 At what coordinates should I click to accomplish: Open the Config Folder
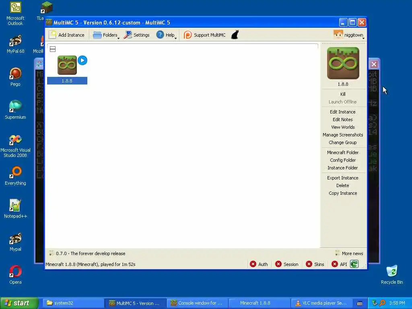(x=343, y=160)
